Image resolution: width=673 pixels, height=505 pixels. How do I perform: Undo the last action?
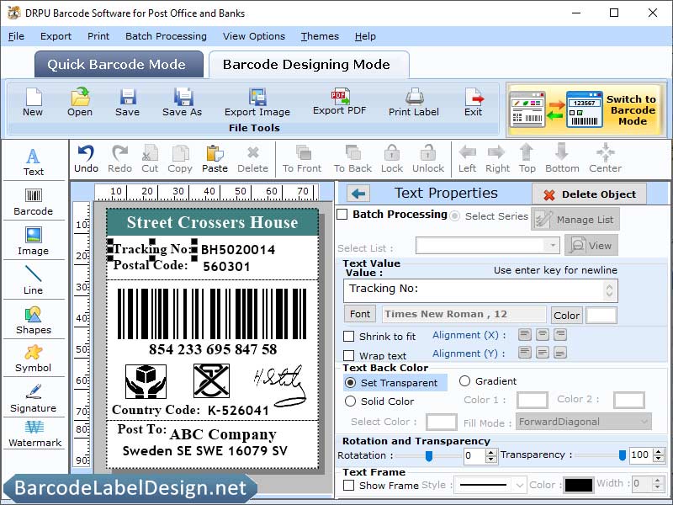pyautogui.click(x=87, y=159)
